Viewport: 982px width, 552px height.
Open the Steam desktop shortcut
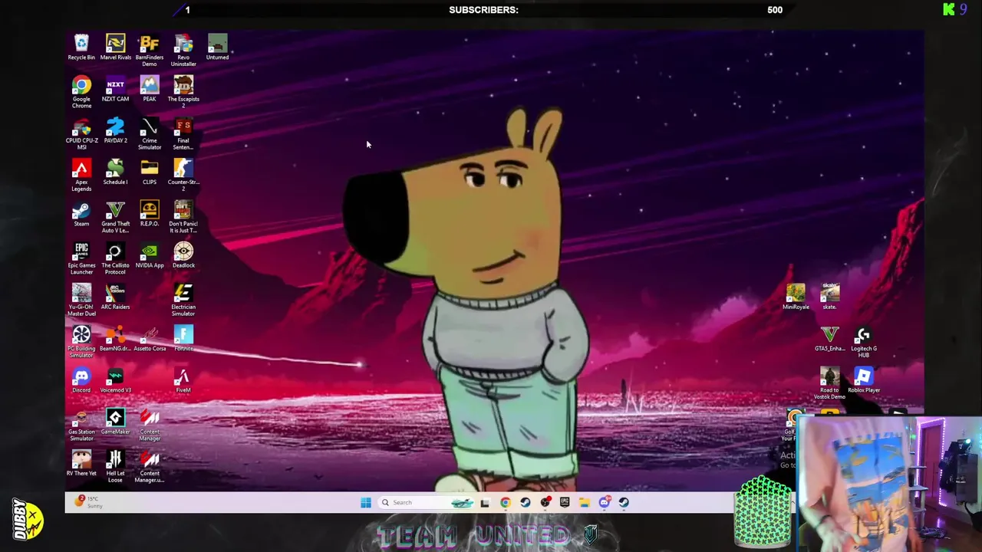pos(81,213)
